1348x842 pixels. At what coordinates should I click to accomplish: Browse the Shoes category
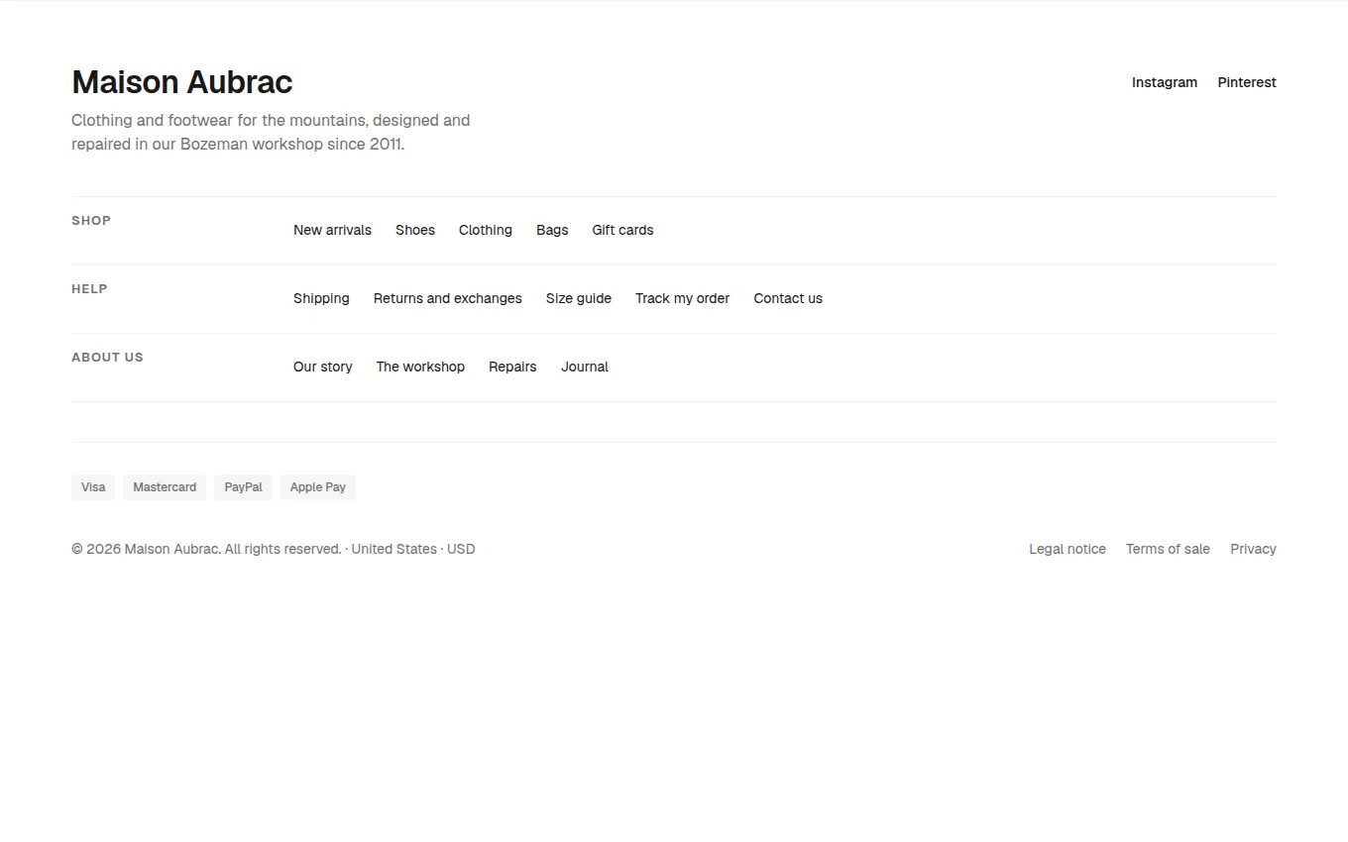[x=415, y=230]
